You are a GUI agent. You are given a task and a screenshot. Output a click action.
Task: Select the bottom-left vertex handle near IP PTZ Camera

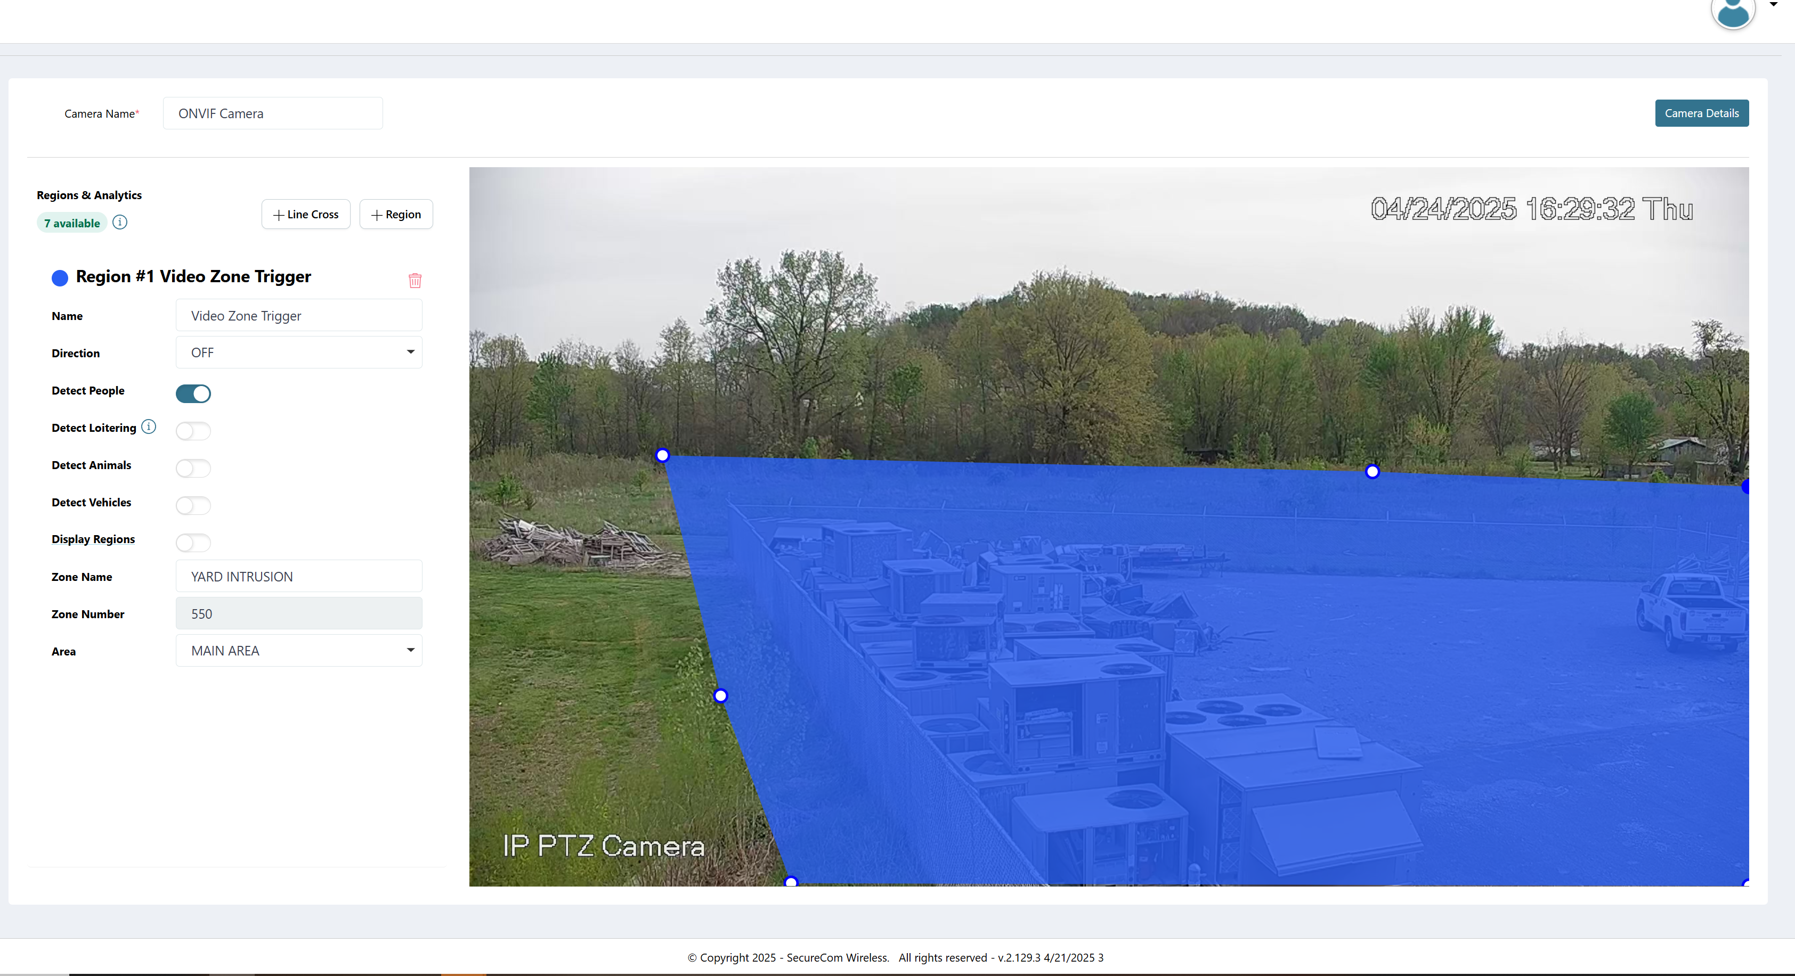(790, 881)
